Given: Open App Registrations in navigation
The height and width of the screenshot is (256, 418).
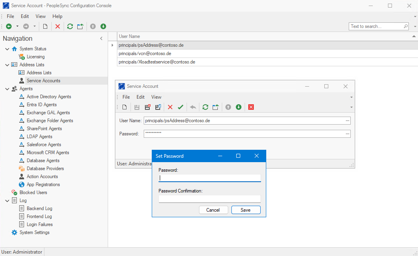Looking at the screenshot, I should (43, 185).
